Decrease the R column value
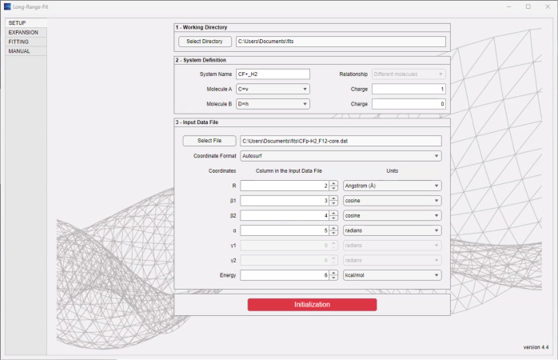 pyautogui.click(x=333, y=188)
